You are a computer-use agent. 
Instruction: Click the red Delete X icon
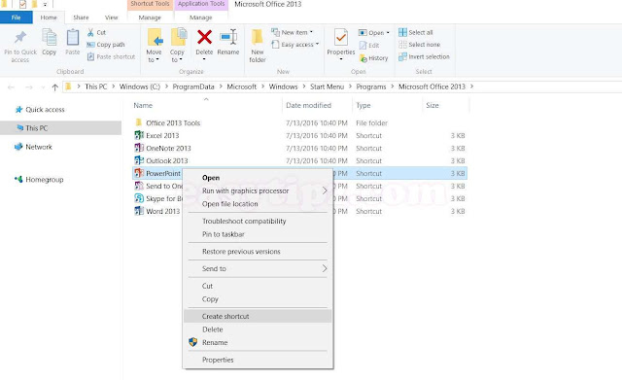[204, 37]
